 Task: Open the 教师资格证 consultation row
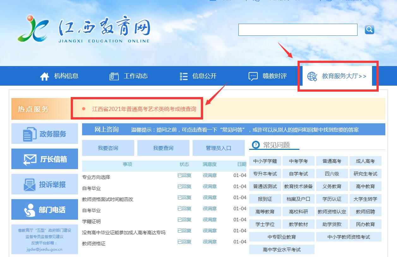tap(164, 243)
